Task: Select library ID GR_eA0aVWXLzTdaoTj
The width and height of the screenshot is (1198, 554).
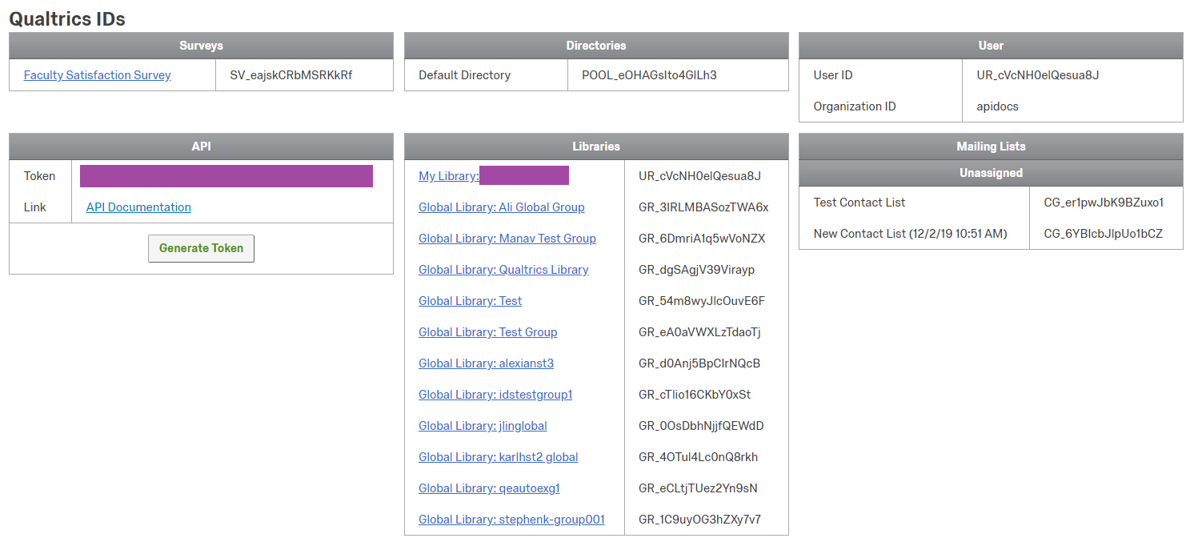Action: pyautogui.click(x=699, y=332)
